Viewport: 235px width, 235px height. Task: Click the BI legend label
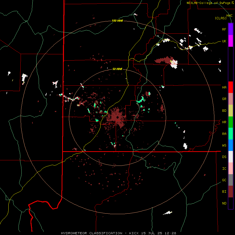224,192
